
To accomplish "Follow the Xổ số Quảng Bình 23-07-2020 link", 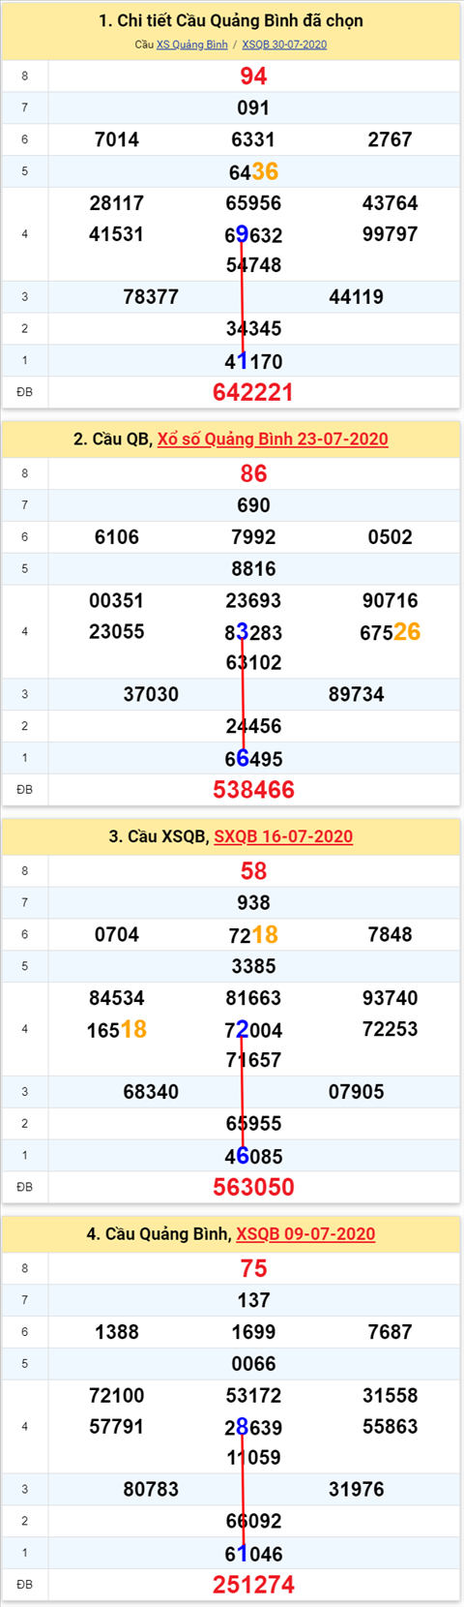I will 273,439.
